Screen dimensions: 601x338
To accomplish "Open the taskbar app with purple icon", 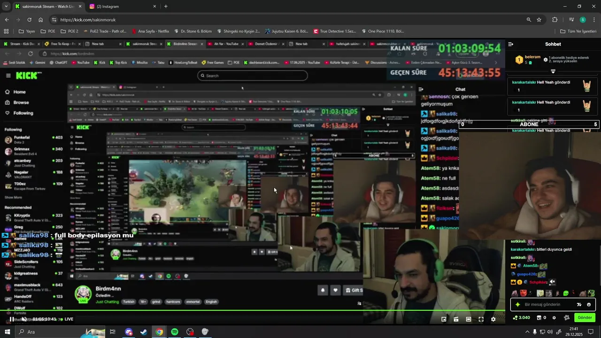I will (x=129, y=332).
